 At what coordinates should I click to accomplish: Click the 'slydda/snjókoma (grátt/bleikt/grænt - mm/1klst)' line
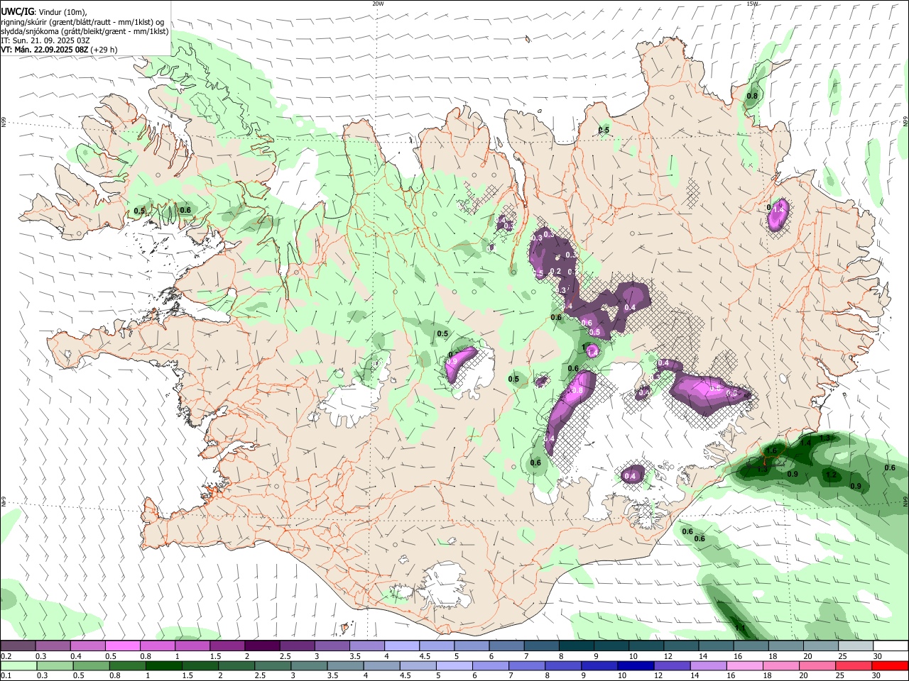point(85,31)
